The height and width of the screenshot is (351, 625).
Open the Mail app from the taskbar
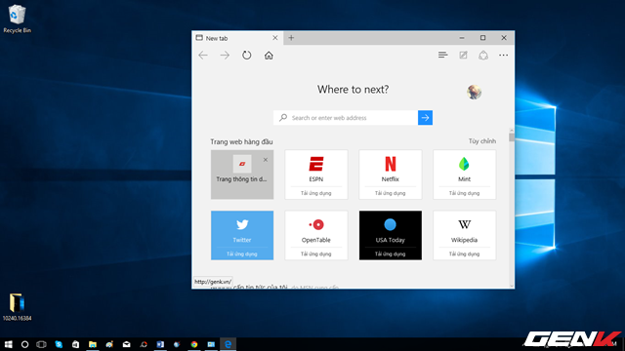coord(126,344)
